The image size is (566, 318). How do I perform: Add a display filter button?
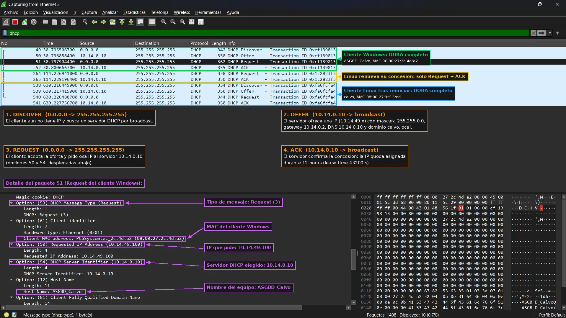coord(557,33)
